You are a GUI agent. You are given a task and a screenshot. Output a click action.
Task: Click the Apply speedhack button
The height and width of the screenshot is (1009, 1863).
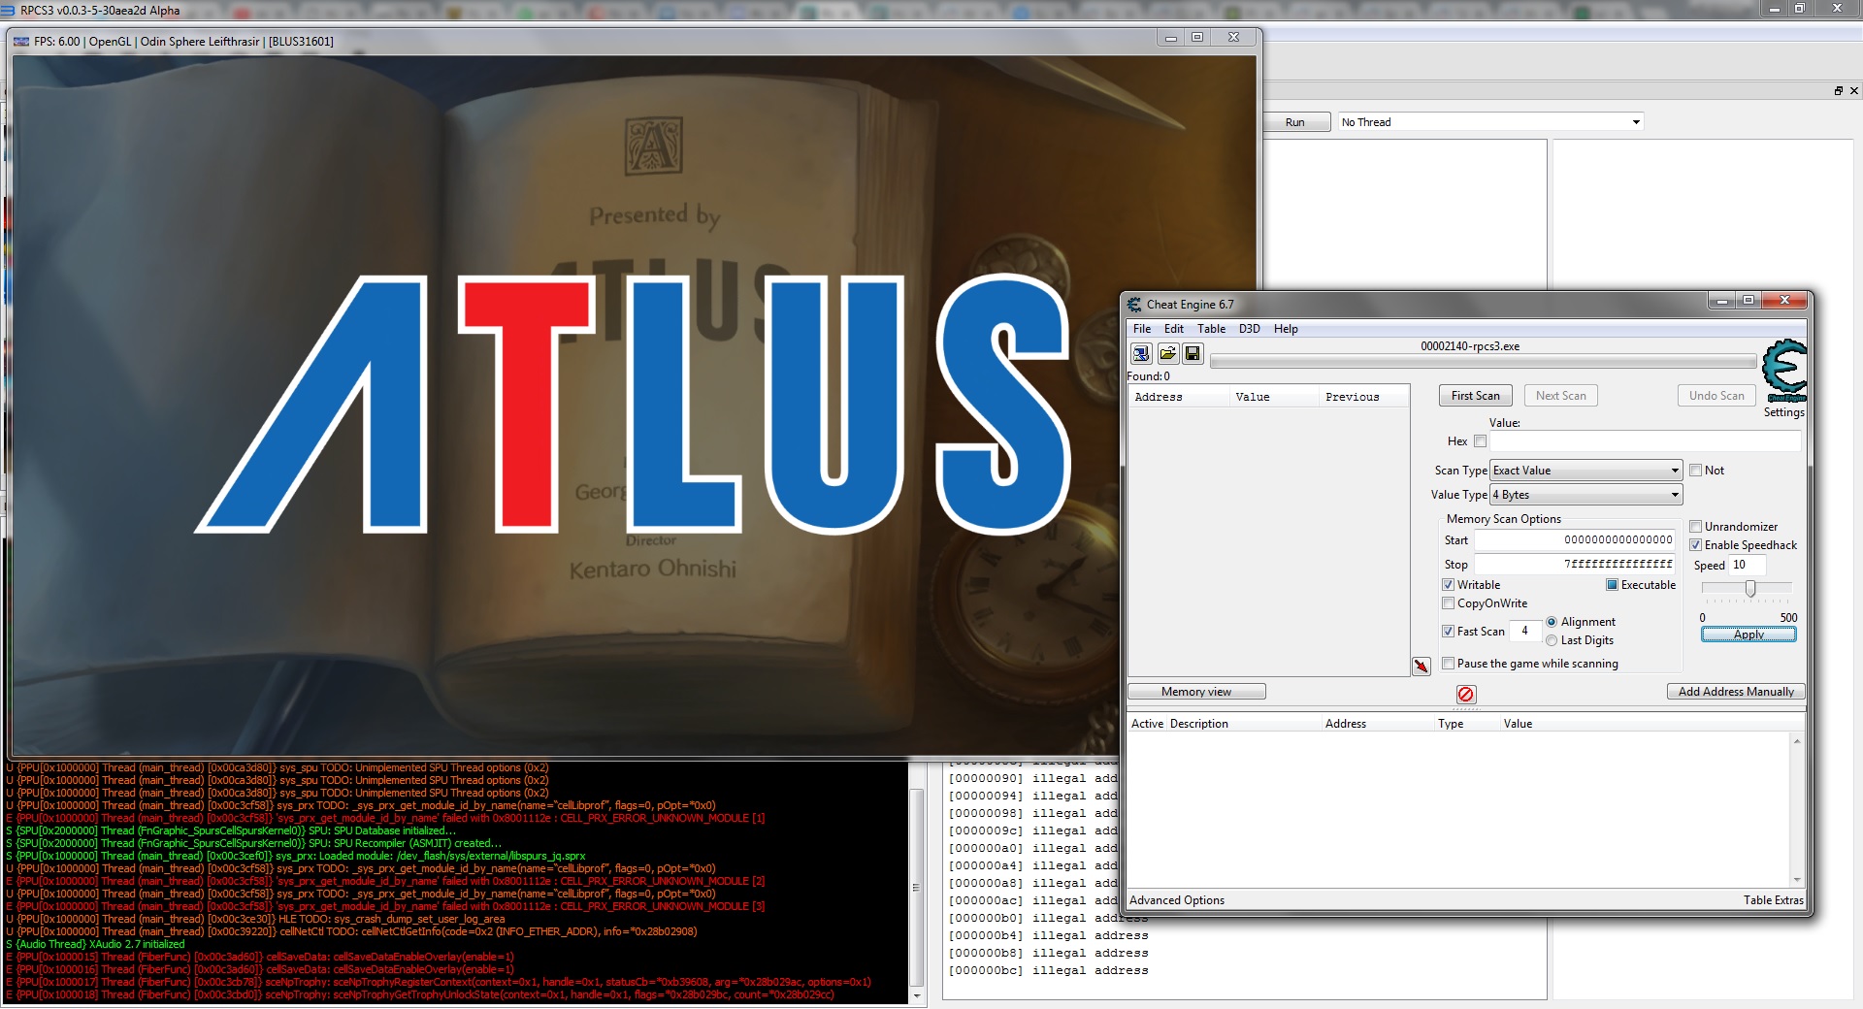tap(1749, 635)
